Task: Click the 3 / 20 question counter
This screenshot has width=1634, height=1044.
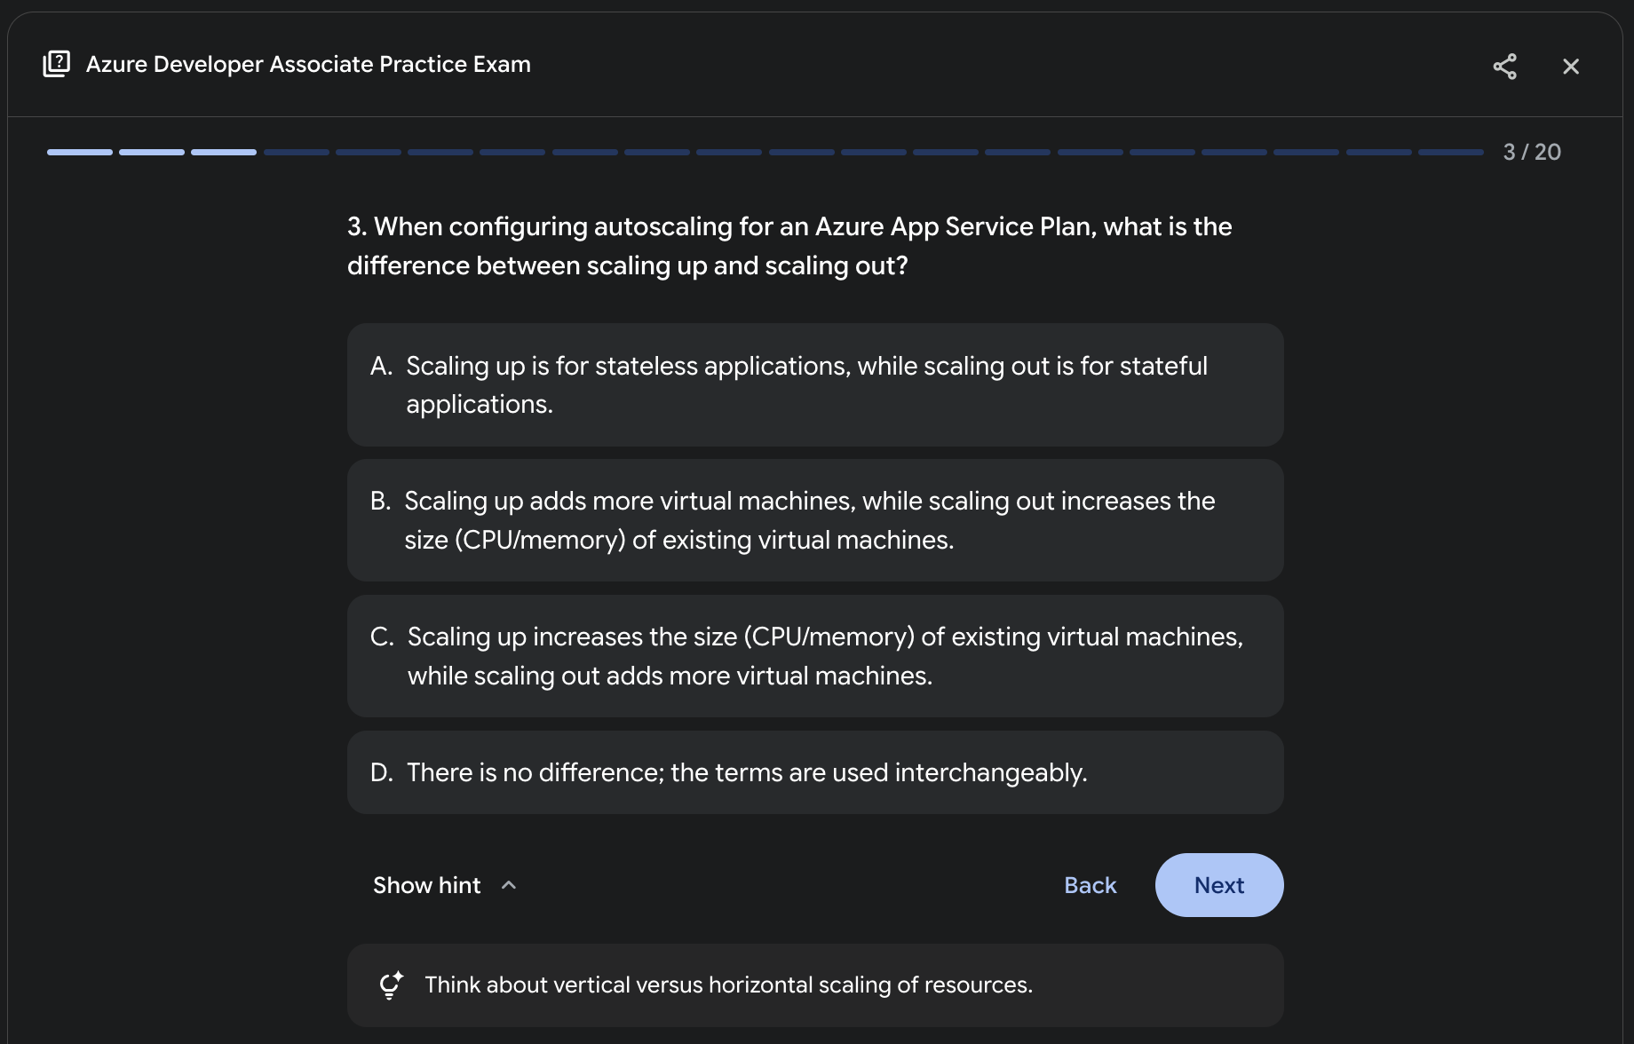Action: click(1531, 152)
